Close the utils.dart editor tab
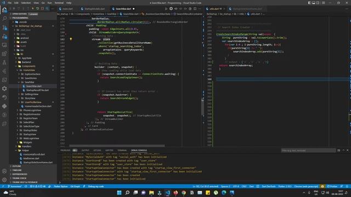 (224, 9)
